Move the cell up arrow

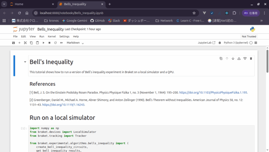pos(227,59)
